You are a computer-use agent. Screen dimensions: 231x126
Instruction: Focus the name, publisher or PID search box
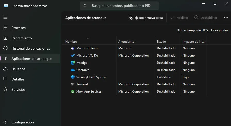coord(119,6)
